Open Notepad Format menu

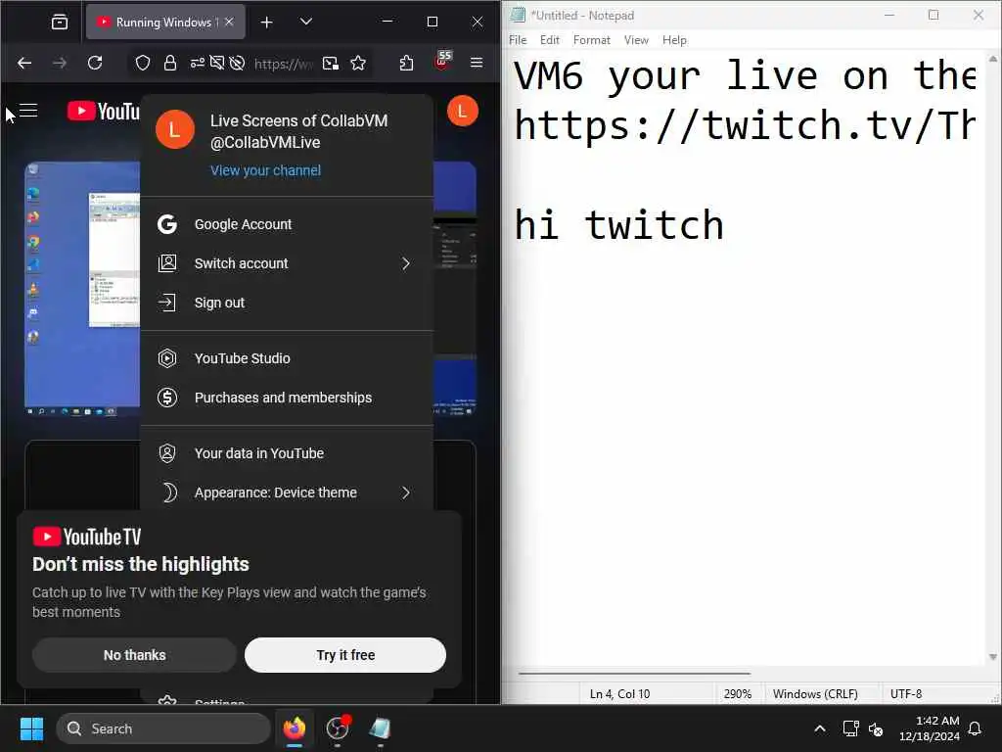click(x=592, y=39)
